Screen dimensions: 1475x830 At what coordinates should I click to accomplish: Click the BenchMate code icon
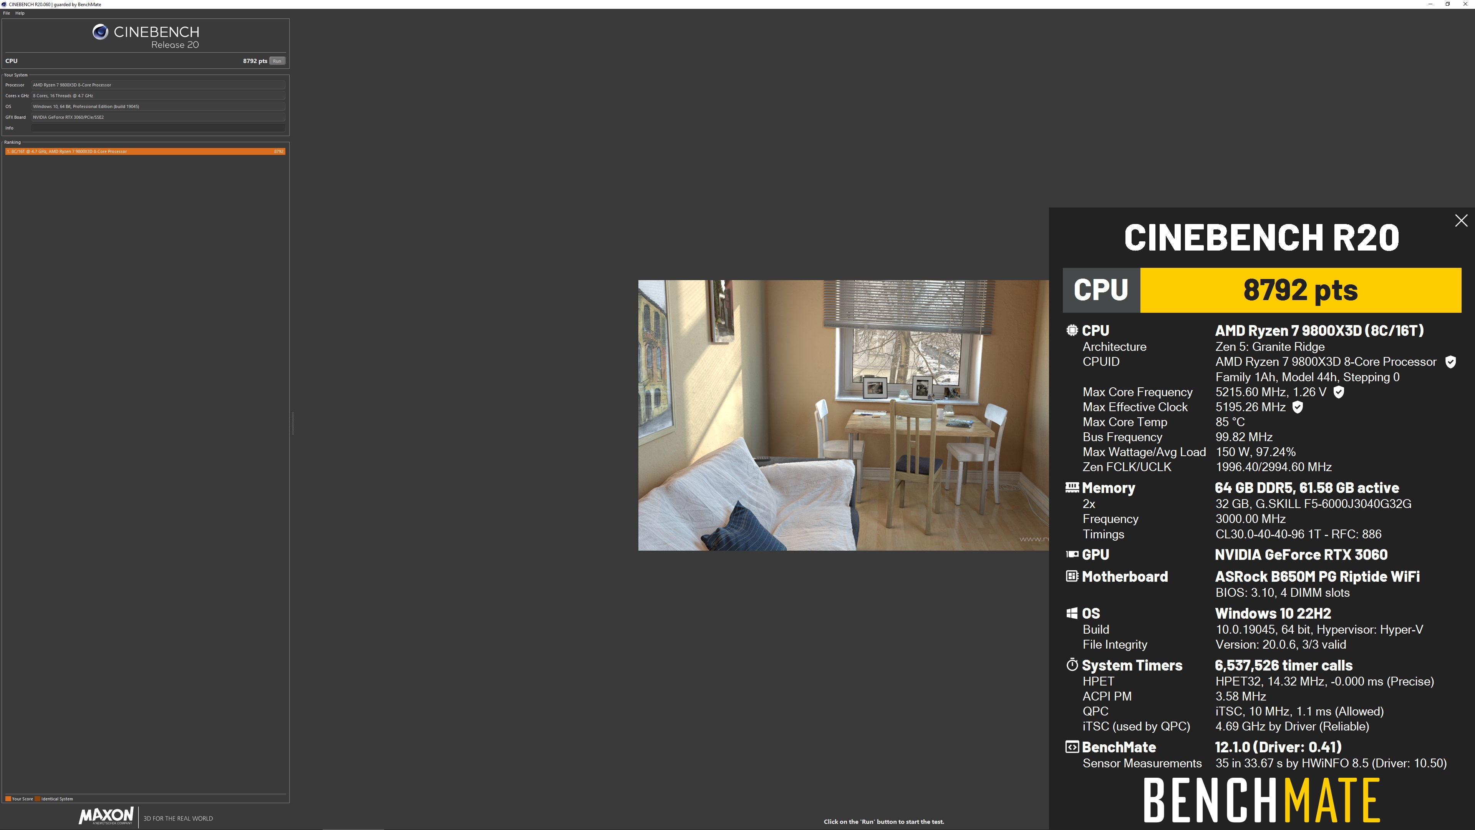click(1072, 747)
